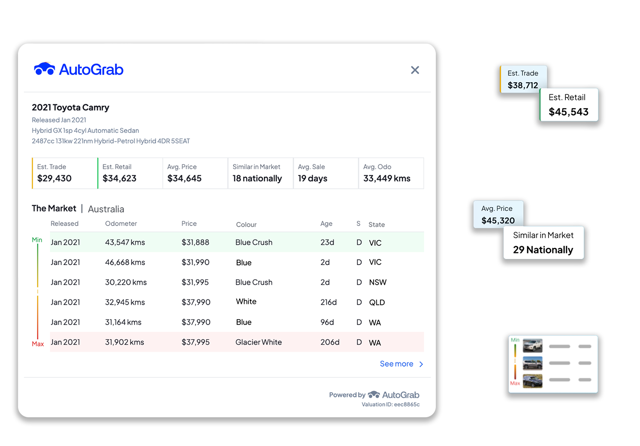Open the Valuation ID eec8865c details
The image size is (640, 446).
391,404
